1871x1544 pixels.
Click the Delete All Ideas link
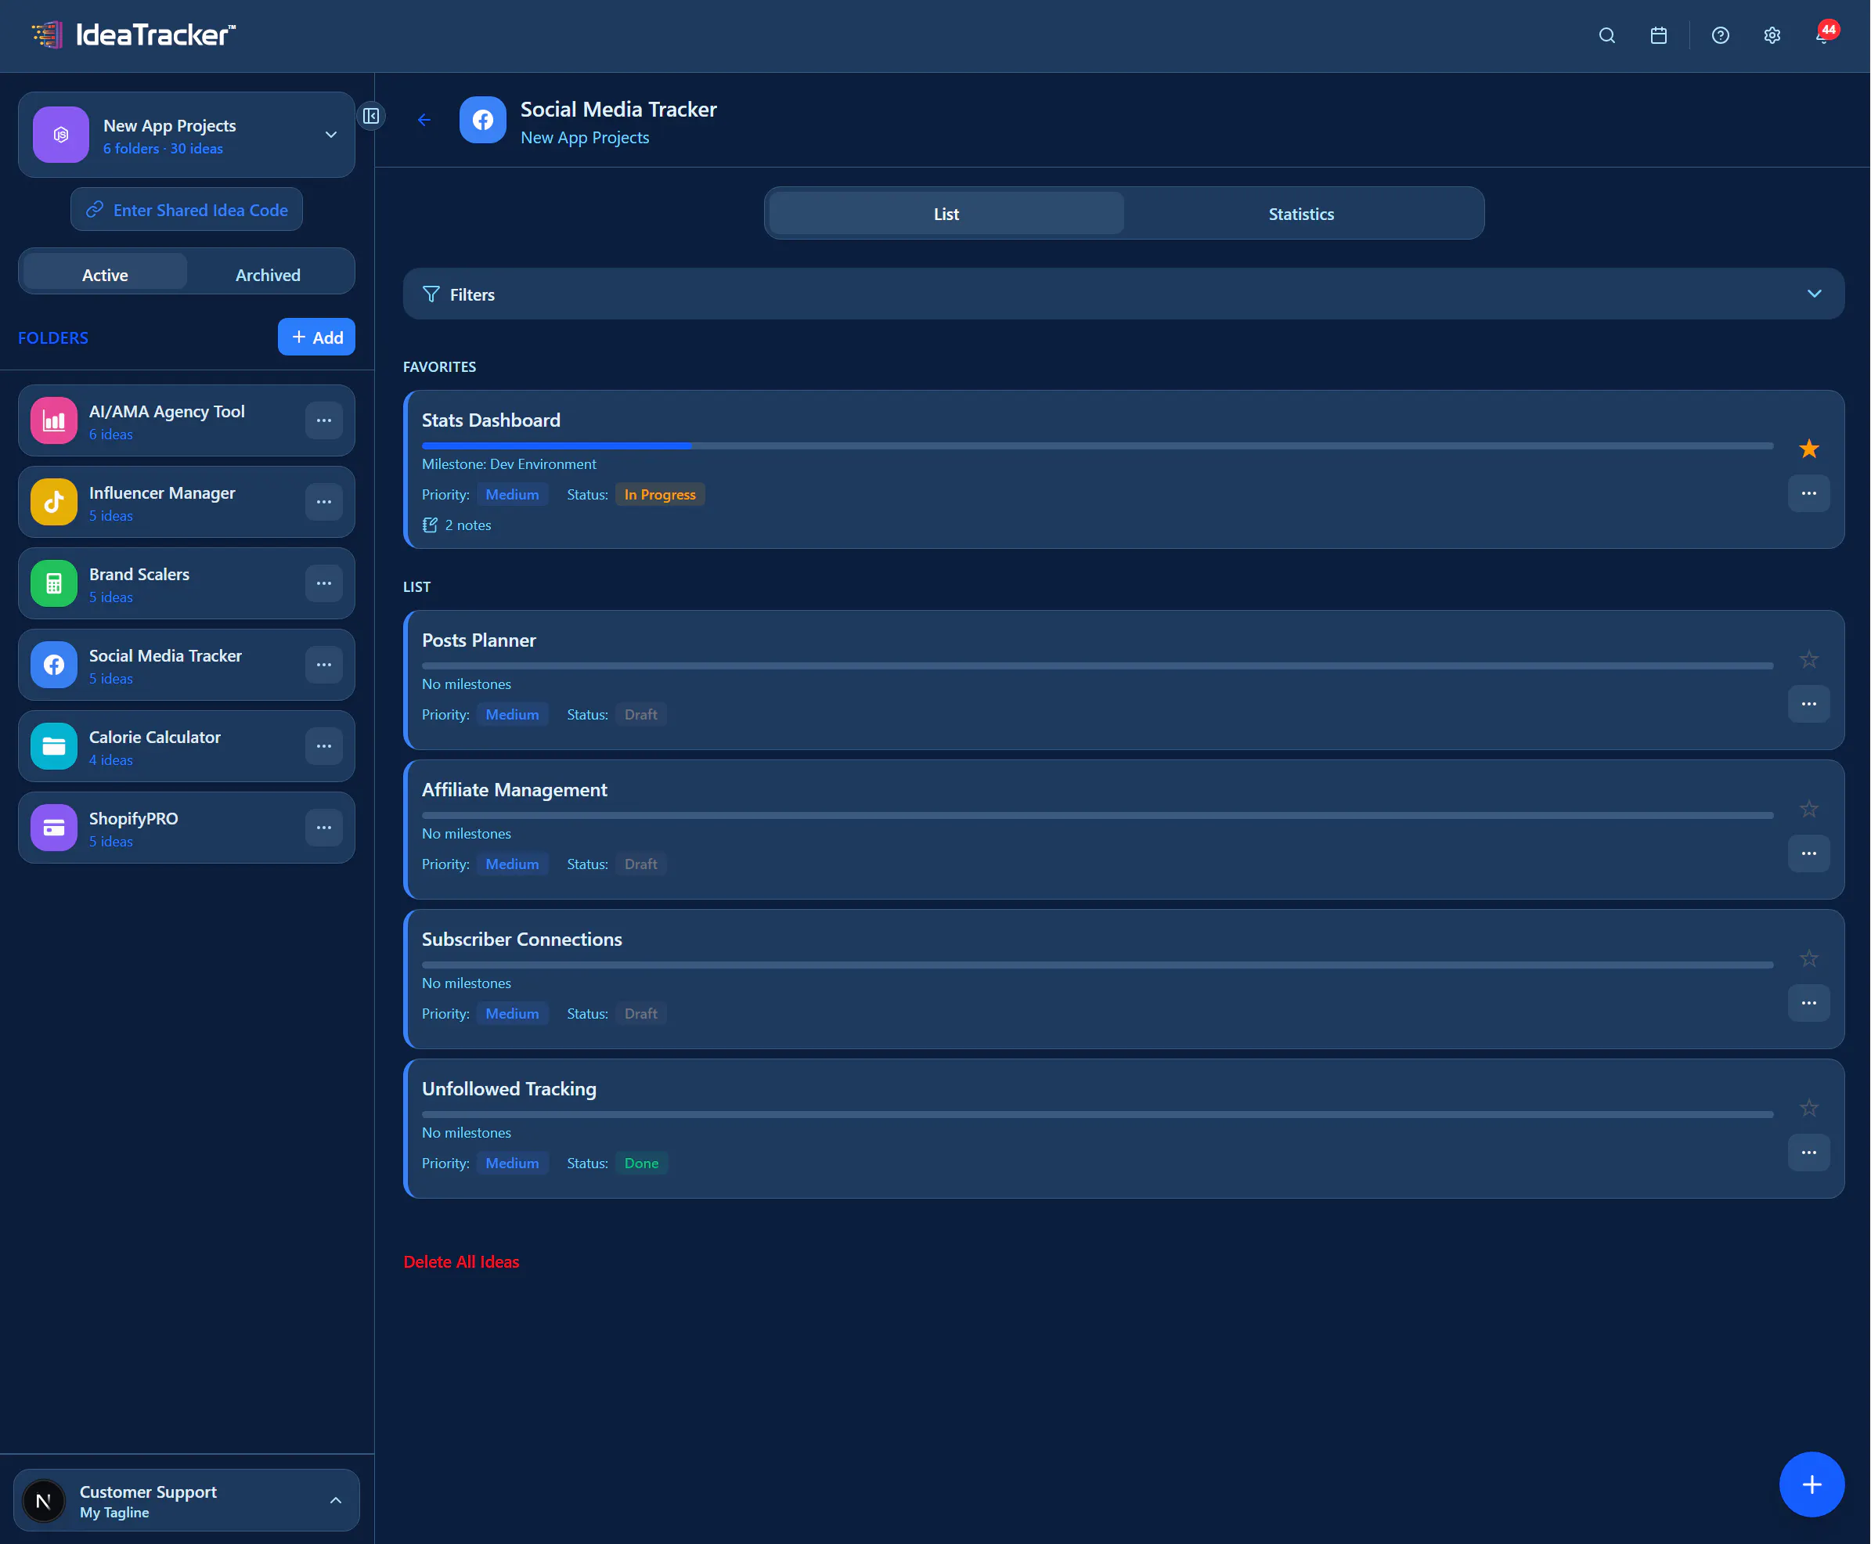(x=460, y=1261)
